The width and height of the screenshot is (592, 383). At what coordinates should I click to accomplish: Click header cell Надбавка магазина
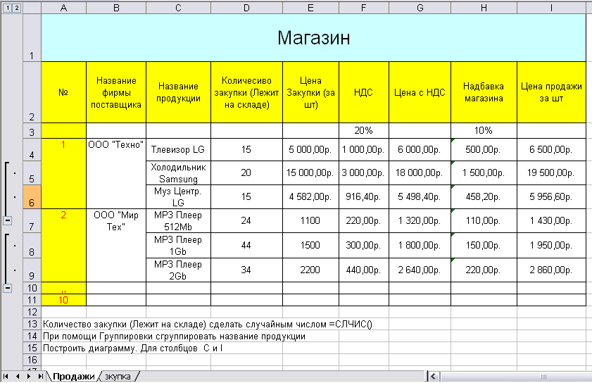[x=484, y=92]
